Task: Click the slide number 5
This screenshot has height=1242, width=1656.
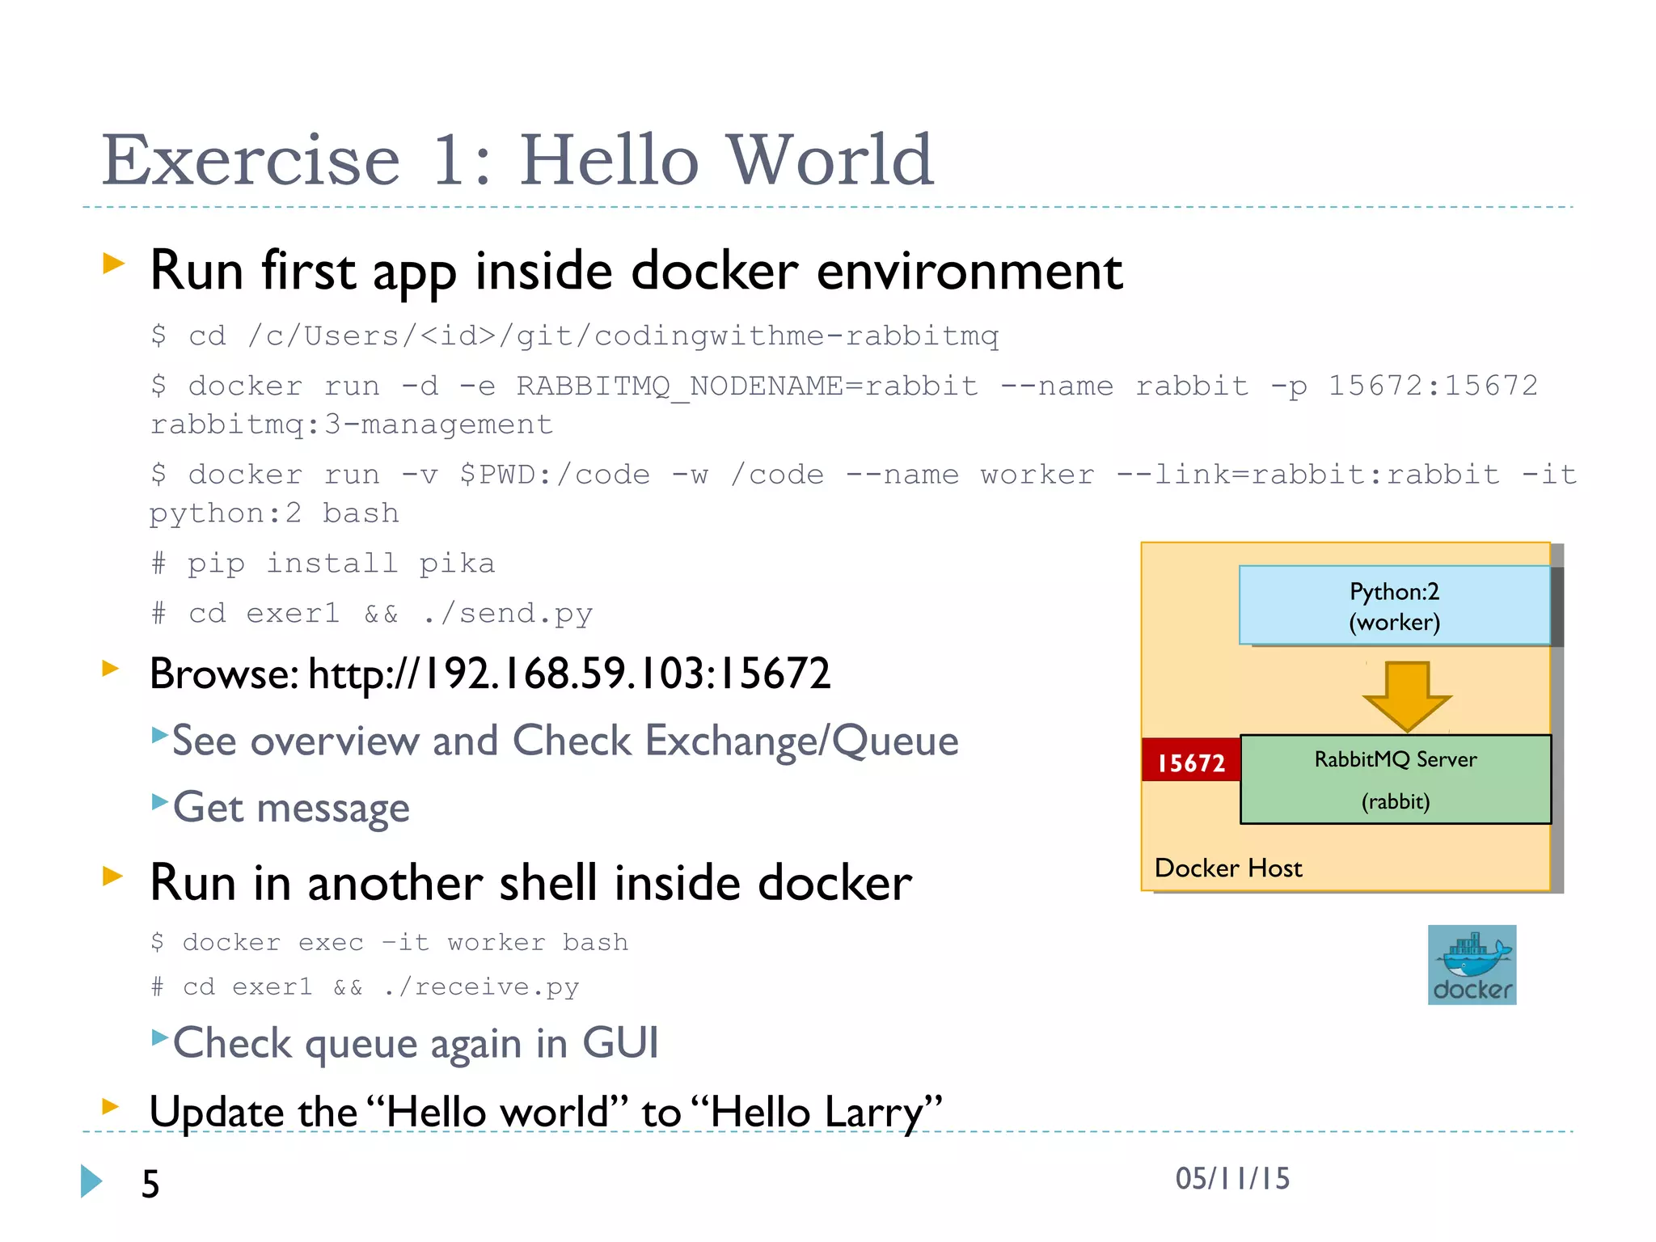Action: click(150, 1184)
